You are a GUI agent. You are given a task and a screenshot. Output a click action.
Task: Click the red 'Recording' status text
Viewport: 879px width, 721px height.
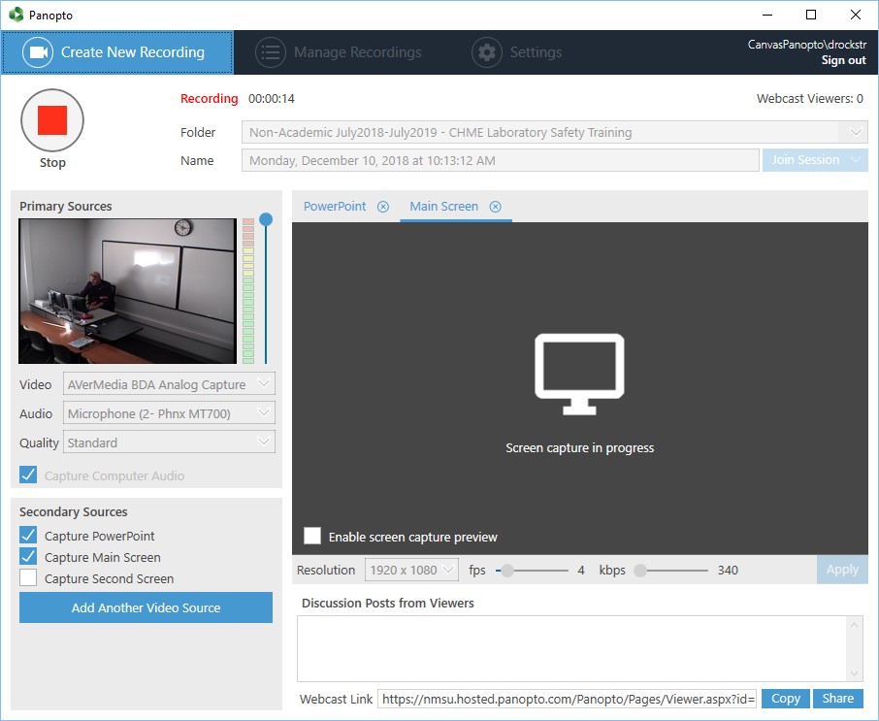(x=210, y=99)
